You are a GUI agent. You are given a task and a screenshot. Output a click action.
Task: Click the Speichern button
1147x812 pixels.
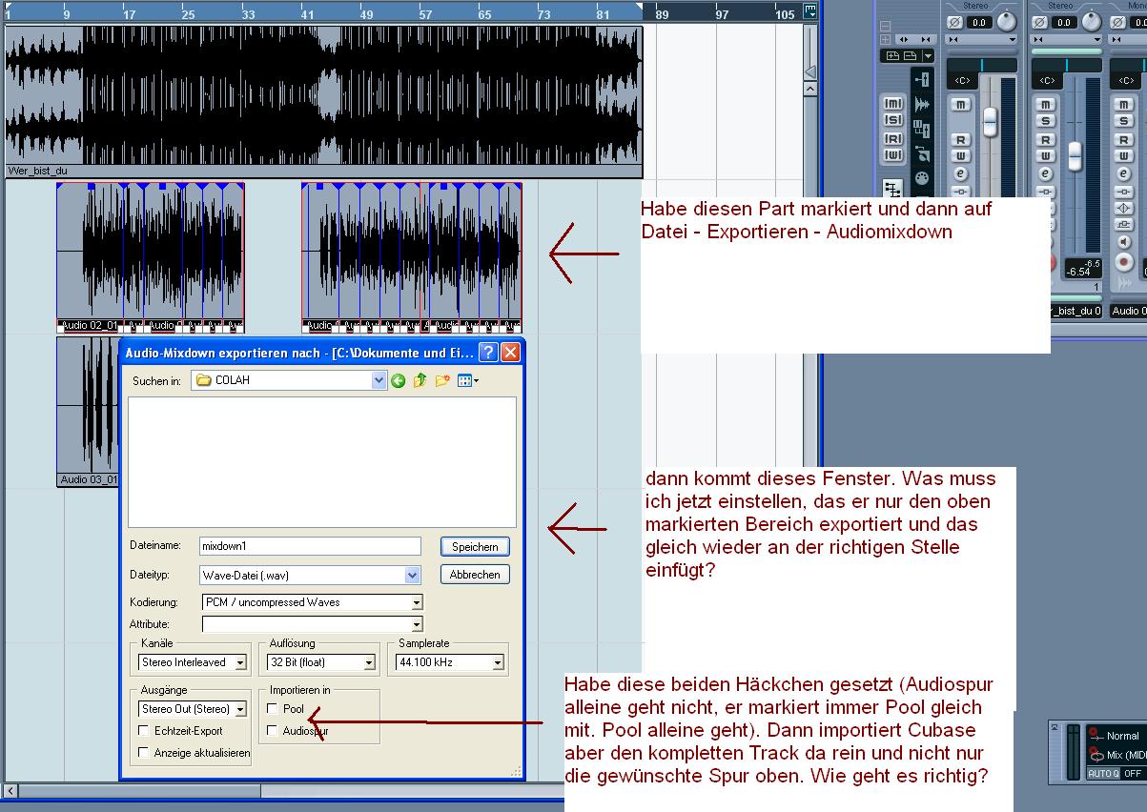pos(474,547)
